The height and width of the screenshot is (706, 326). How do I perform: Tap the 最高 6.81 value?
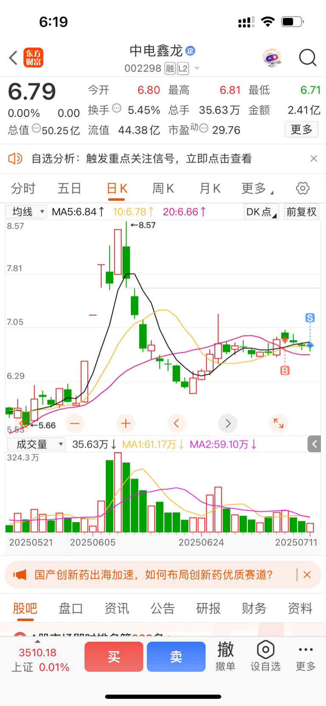[230, 90]
